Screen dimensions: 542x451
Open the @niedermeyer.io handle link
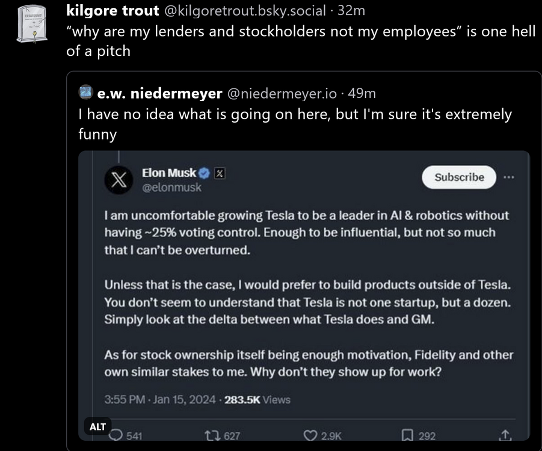click(281, 93)
